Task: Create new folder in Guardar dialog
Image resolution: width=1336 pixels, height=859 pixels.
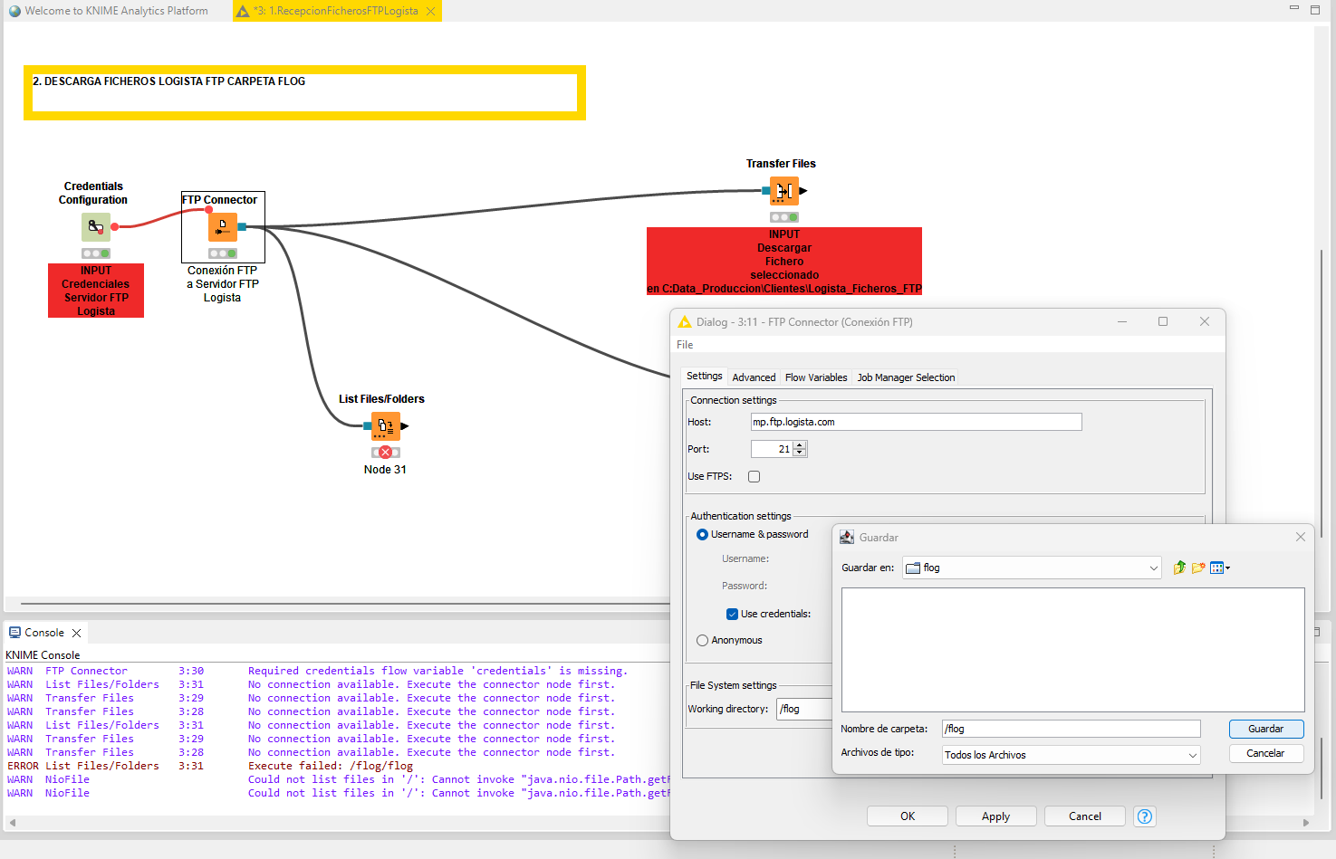Action: pyautogui.click(x=1198, y=568)
